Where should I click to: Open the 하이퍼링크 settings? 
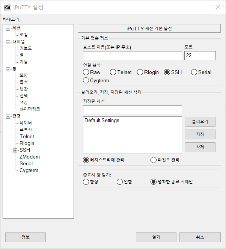coord(30,109)
